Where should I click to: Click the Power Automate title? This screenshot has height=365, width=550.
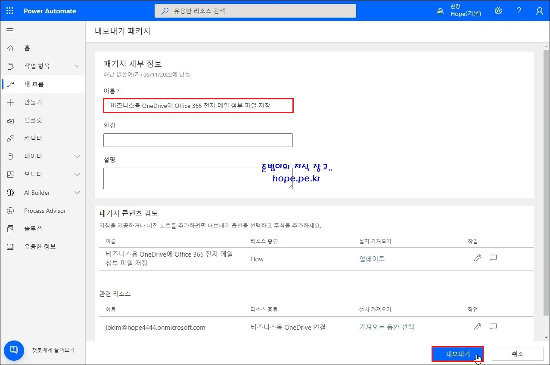[50, 11]
